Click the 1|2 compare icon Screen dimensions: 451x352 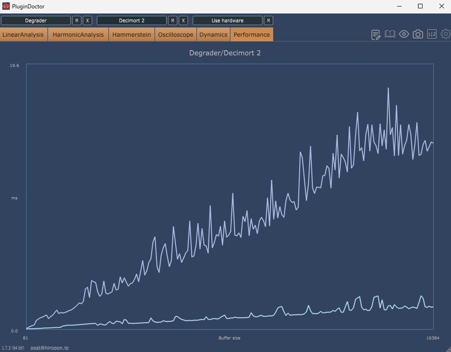(432, 34)
